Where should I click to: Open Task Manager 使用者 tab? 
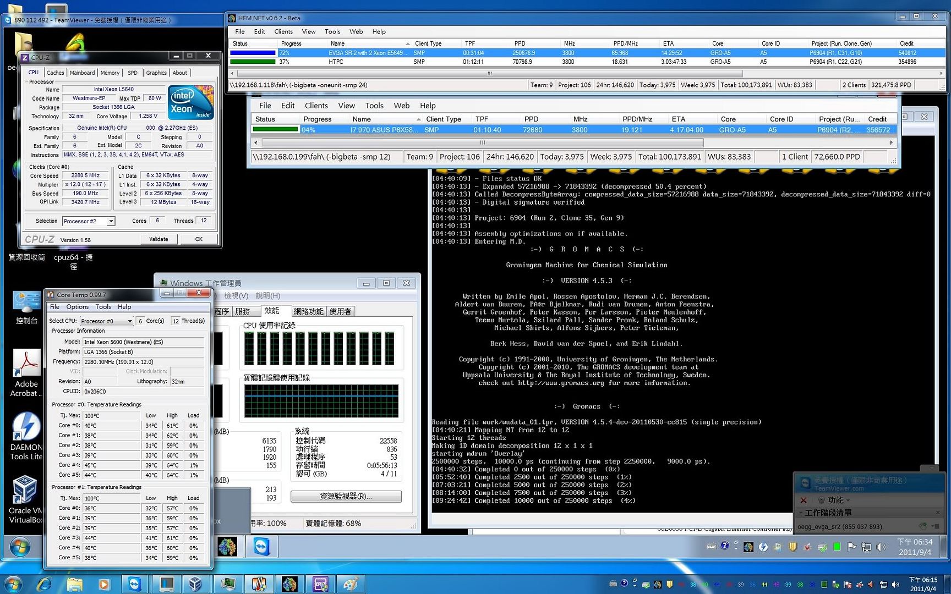click(340, 311)
